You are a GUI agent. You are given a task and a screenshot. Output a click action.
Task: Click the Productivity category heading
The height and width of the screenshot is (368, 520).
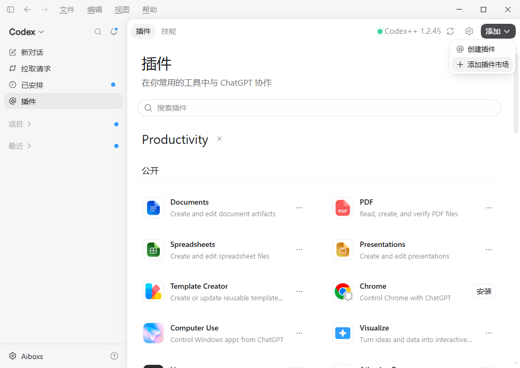[x=175, y=140]
